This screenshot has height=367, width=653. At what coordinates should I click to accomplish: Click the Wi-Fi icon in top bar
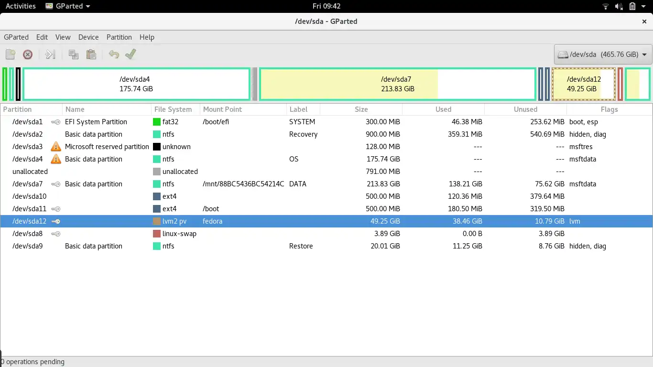click(x=606, y=6)
